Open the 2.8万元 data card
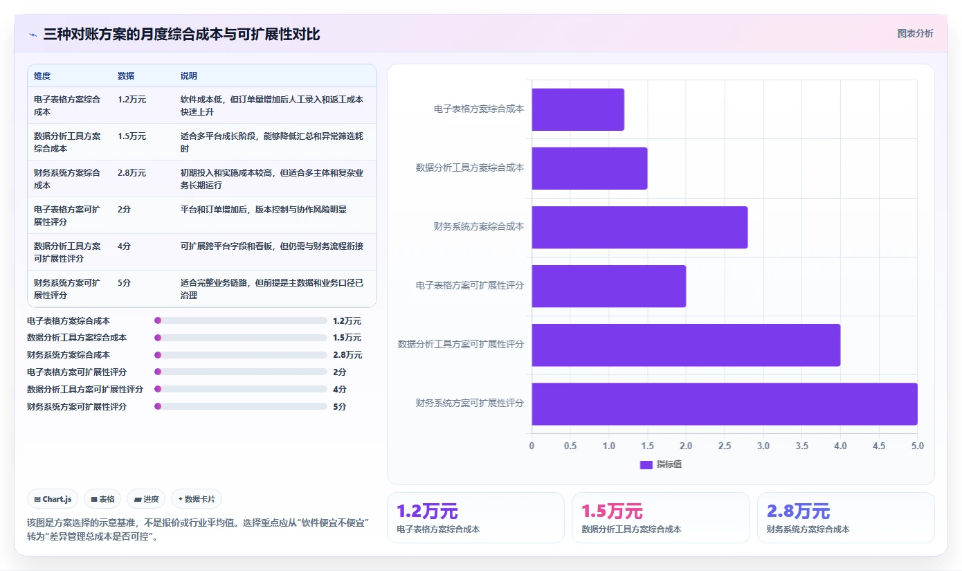Viewport: 962px width, 571px height. click(x=846, y=518)
